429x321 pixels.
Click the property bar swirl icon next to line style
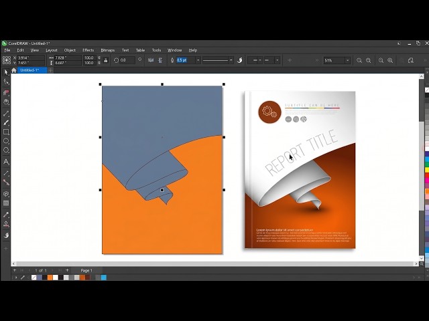click(240, 60)
